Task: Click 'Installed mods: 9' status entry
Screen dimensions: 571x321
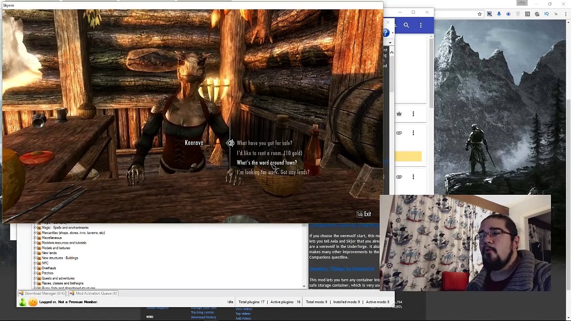Action: point(347,302)
